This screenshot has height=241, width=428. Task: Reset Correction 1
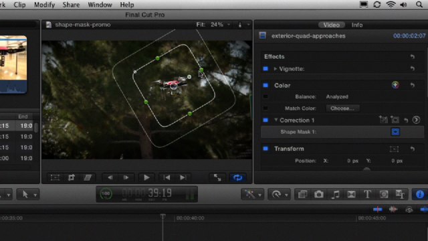pyautogui.click(x=406, y=120)
